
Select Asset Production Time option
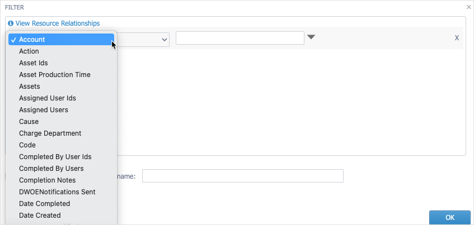(x=62, y=74)
